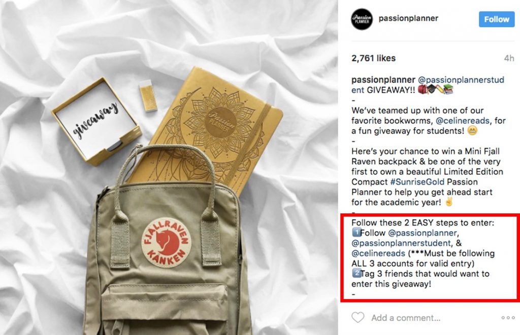Open the @celinereads link after bookworms
The width and height of the screenshot is (520, 335).
(462, 121)
